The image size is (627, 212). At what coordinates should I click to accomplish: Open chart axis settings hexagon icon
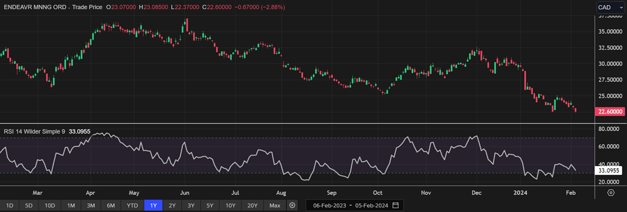tap(610, 193)
